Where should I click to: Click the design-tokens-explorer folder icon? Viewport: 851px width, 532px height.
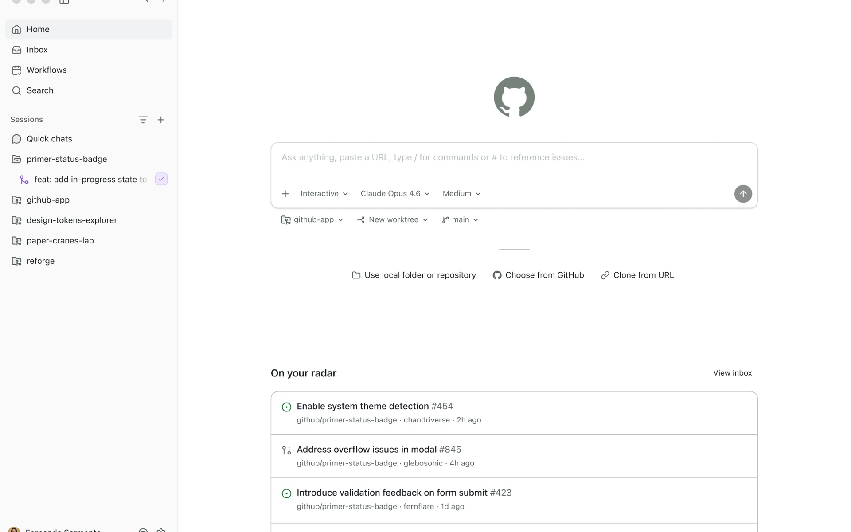coord(16,220)
